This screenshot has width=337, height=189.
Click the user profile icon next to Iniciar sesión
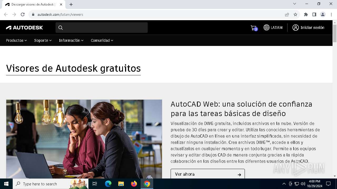click(x=296, y=28)
